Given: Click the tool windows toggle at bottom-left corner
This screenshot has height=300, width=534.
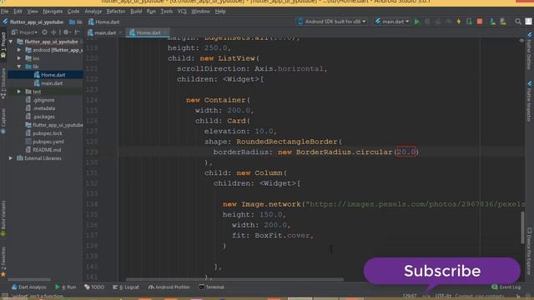Looking at the screenshot, I should (5, 297).
